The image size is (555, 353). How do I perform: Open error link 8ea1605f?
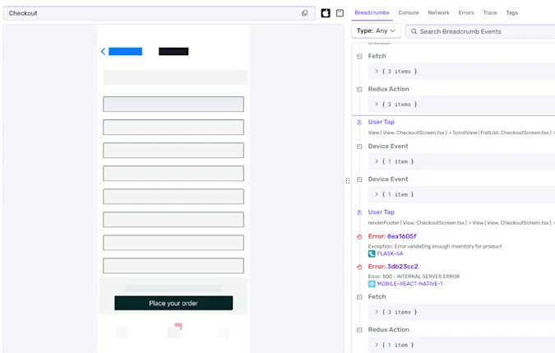pos(402,236)
